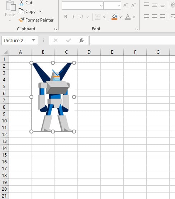Click the Orientation text angle icon

[172, 5]
